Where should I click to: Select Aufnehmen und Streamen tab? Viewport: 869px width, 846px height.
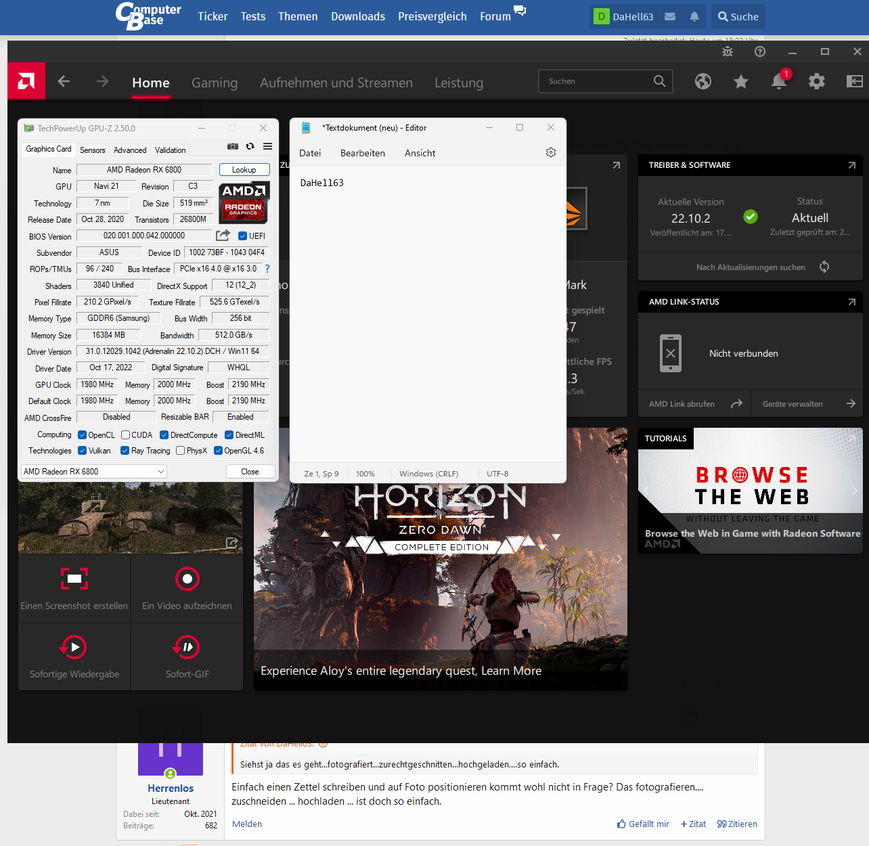(x=336, y=83)
